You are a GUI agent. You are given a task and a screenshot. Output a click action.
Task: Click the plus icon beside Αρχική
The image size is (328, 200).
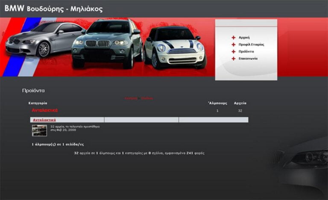234,37
